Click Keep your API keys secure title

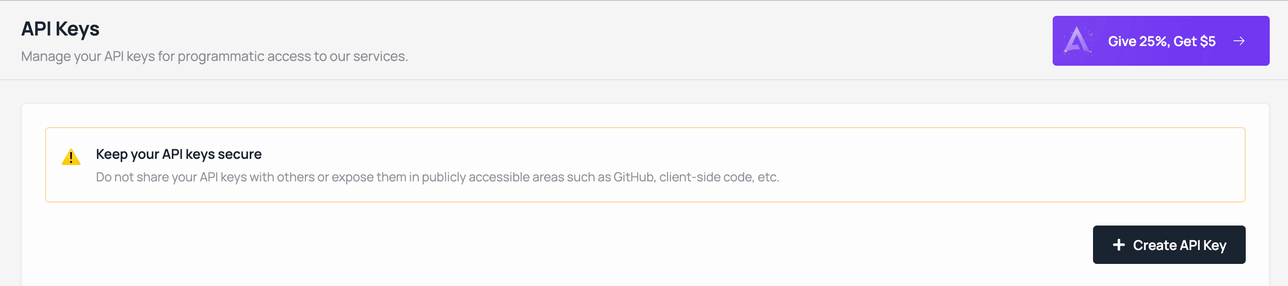tap(179, 154)
